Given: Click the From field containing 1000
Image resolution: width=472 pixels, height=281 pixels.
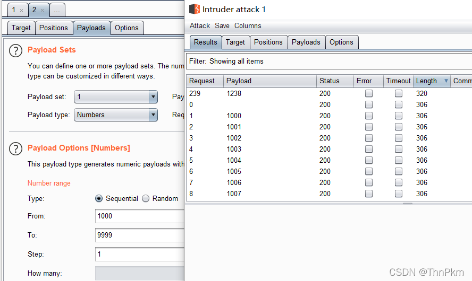Looking at the screenshot, I should pos(140,216).
